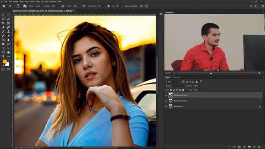Hide the Background layer
This screenshot has width=265, height=149.
(x=166, y=107)
